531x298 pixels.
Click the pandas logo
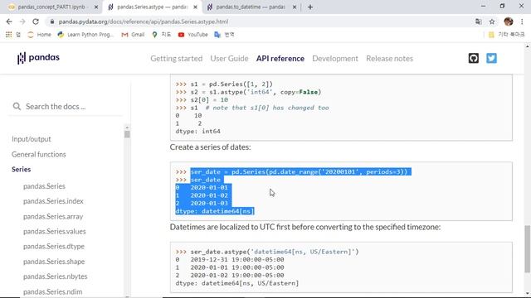[38, 58]
